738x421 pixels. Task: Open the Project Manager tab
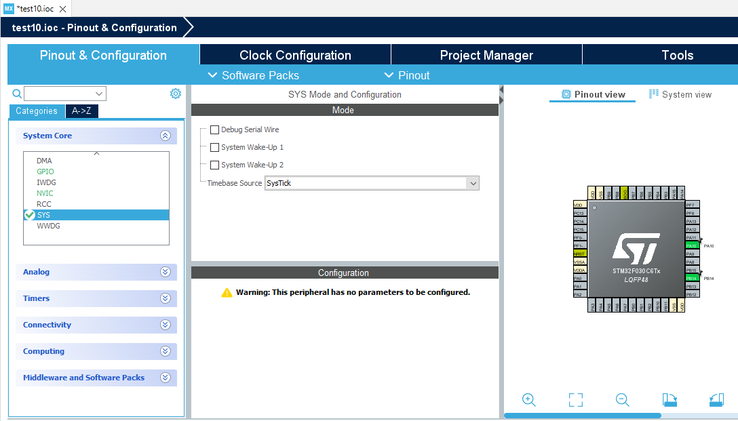click(486, 55)
